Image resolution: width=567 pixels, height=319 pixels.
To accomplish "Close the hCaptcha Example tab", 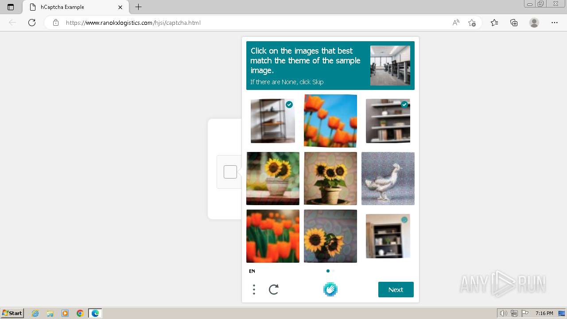I will (x=120, y=7).
